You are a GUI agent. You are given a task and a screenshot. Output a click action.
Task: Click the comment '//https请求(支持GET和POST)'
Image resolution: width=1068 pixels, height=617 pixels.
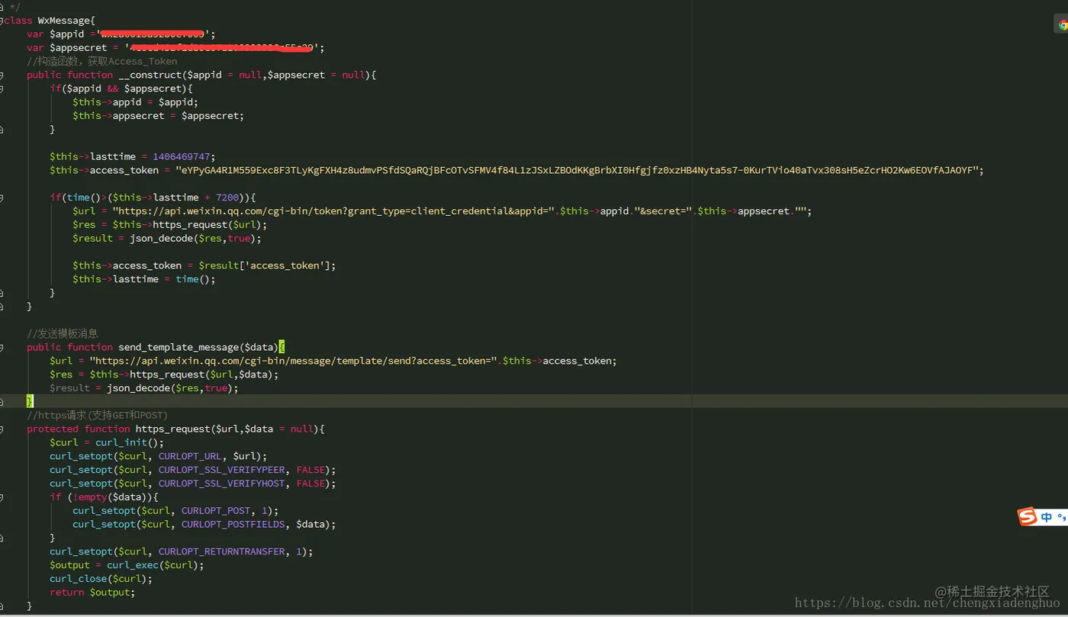pos(97,415)
